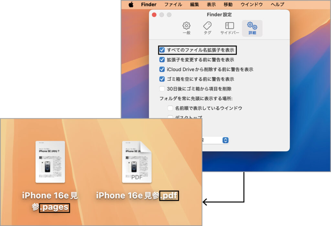
Task: Switch to the タグ settings tab
Action: [x=207, y=28]
